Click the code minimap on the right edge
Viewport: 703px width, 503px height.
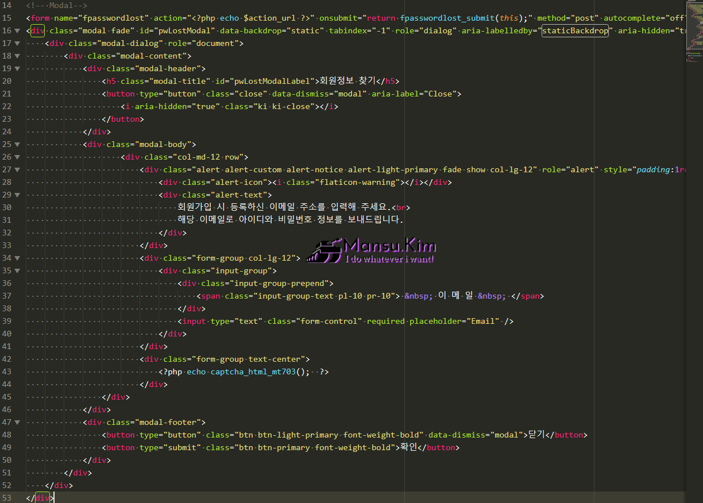click(x=694, y=40)
